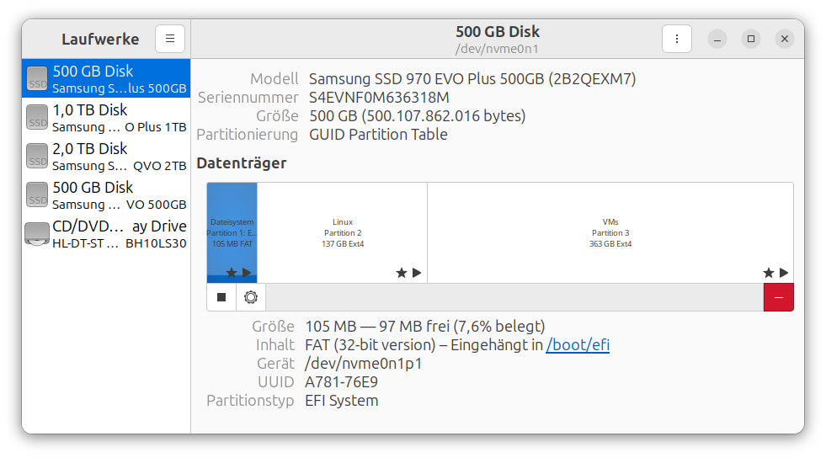Click the star icon on Linux Partition 2
Viewport: 826px width, 458px height.
coord(402,273)
